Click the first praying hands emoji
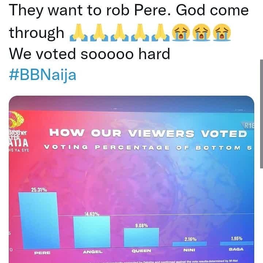This screenshot has height=263, width=263. coord(78,33)
